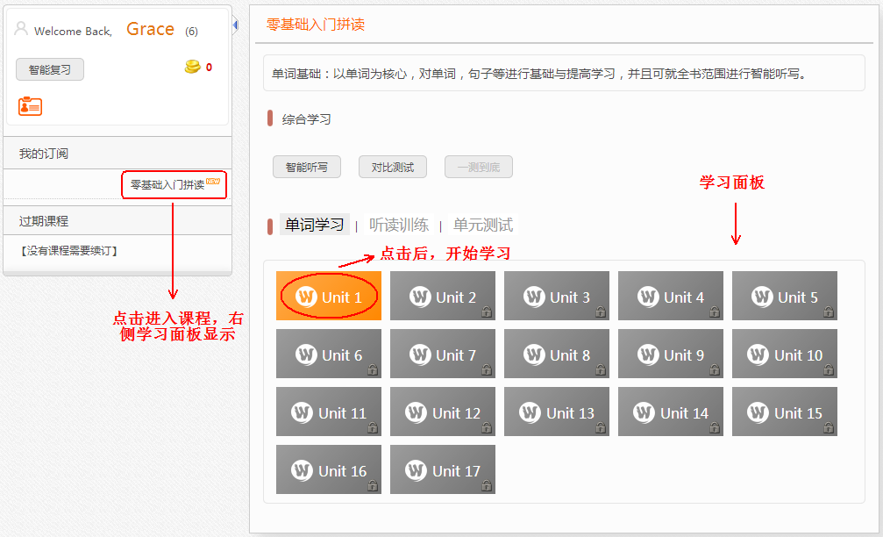Expand the 我的订阅 section

tap(44, 154)
